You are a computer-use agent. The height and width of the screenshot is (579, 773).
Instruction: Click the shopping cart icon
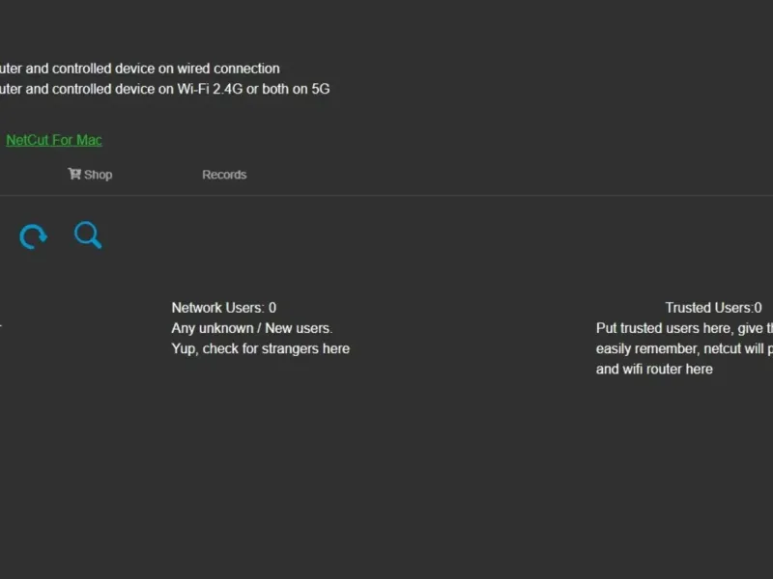tap(74, 174)
